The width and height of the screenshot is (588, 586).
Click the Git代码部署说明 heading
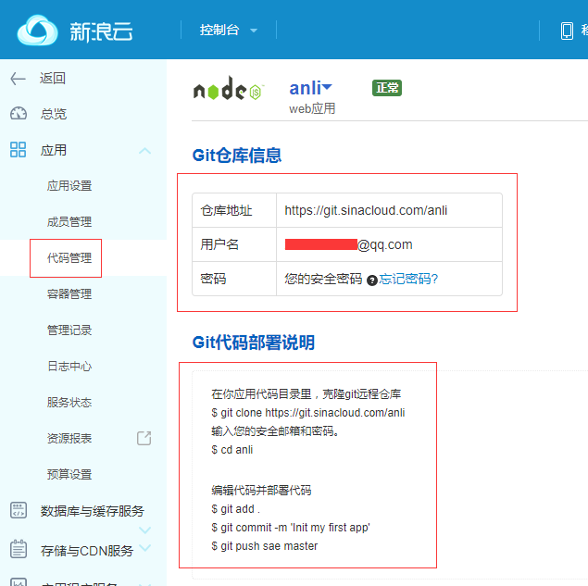254,343
